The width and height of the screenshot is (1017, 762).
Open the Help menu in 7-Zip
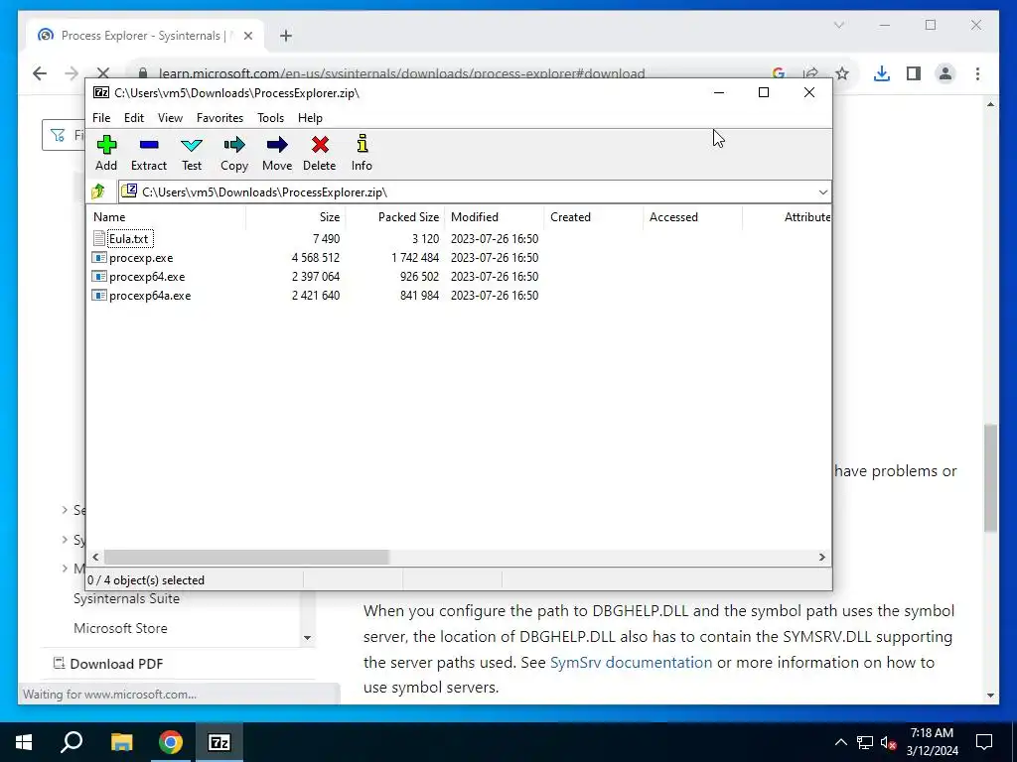pos(310,118)
